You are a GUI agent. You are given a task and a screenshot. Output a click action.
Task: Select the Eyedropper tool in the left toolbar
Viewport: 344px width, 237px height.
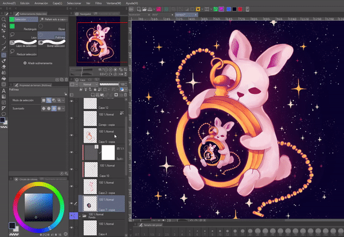(3, 49)
